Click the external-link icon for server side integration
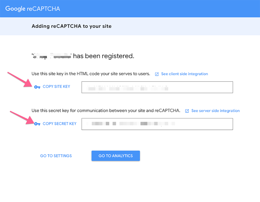Image resolution: width=260 pixels, height=202 pixels. 187,111
